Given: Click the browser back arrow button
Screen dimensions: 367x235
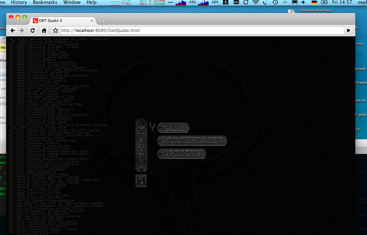Looking at the screenshot, I should click(x=13, y=31).
